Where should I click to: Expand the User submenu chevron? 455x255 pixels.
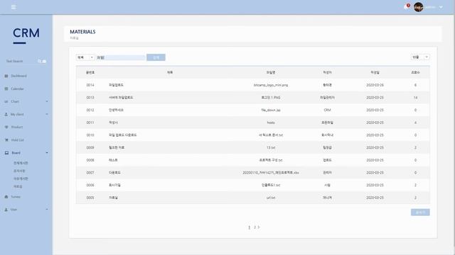[47, 210]
